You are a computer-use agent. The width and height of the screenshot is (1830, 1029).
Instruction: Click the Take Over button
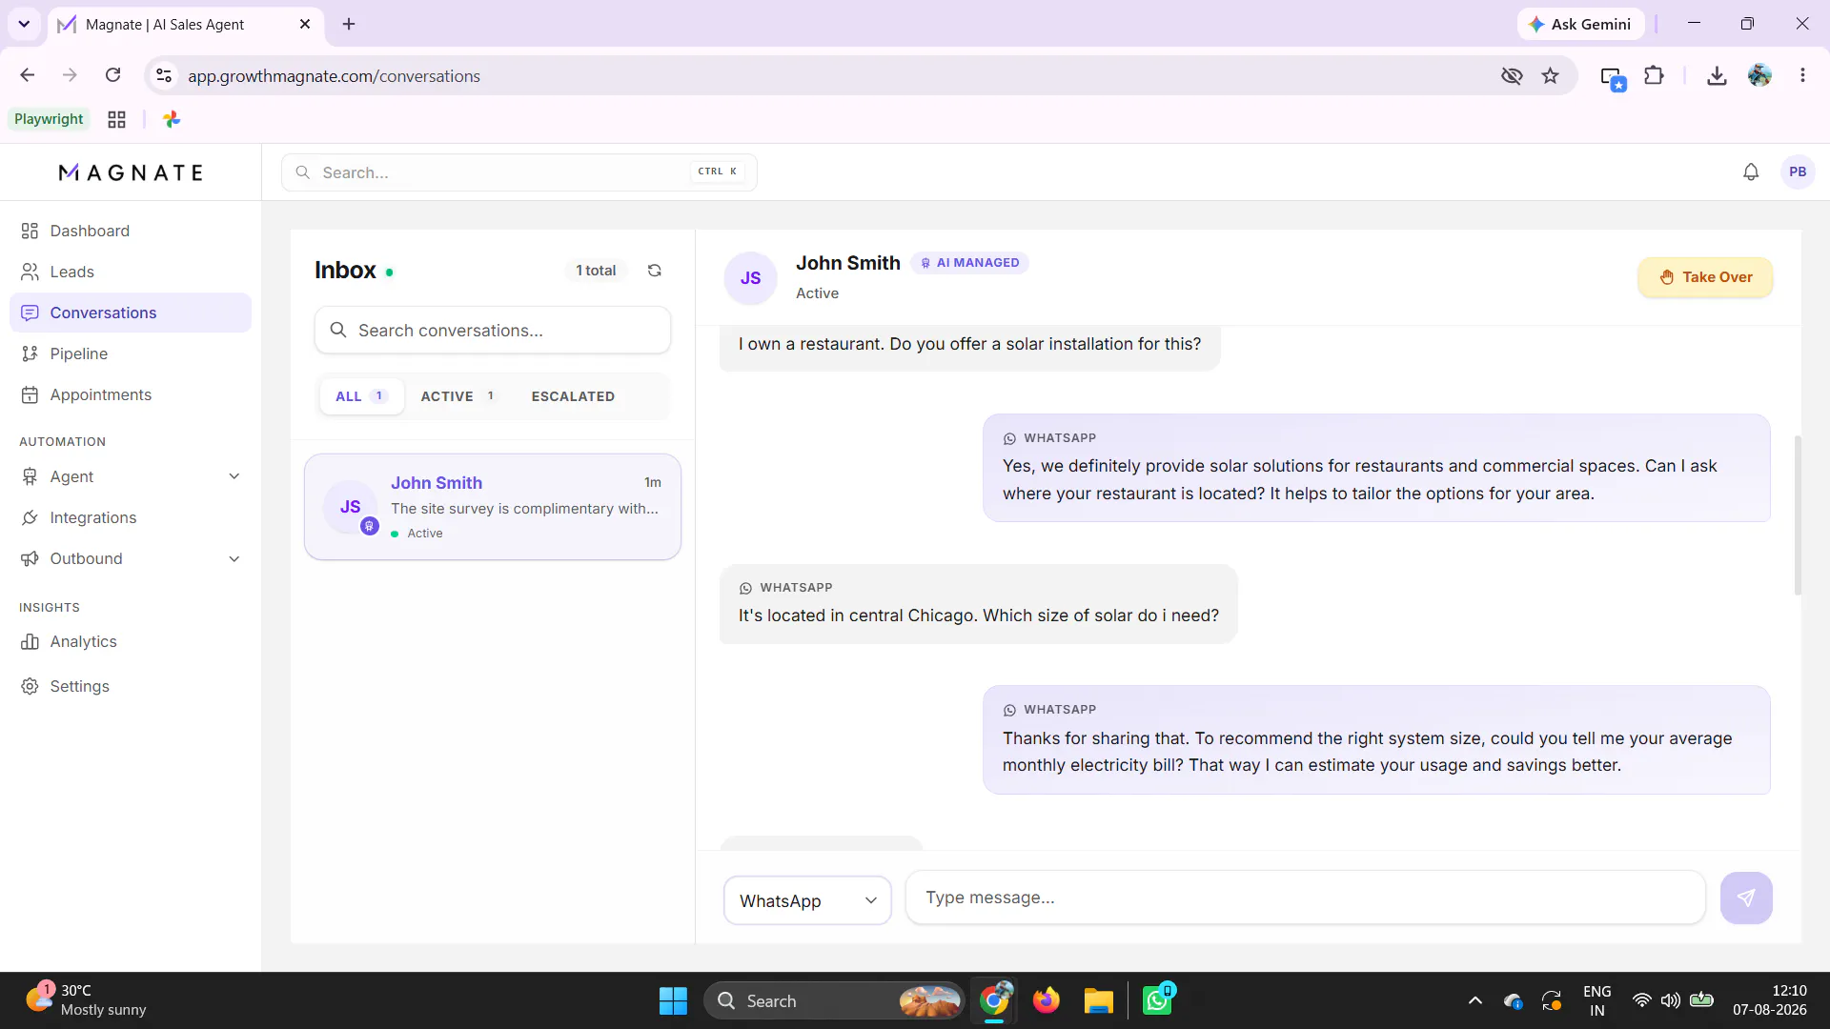pos(1705,277)
